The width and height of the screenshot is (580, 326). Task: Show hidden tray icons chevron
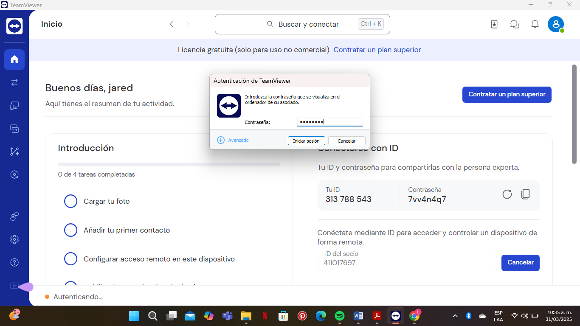(455, 316)
